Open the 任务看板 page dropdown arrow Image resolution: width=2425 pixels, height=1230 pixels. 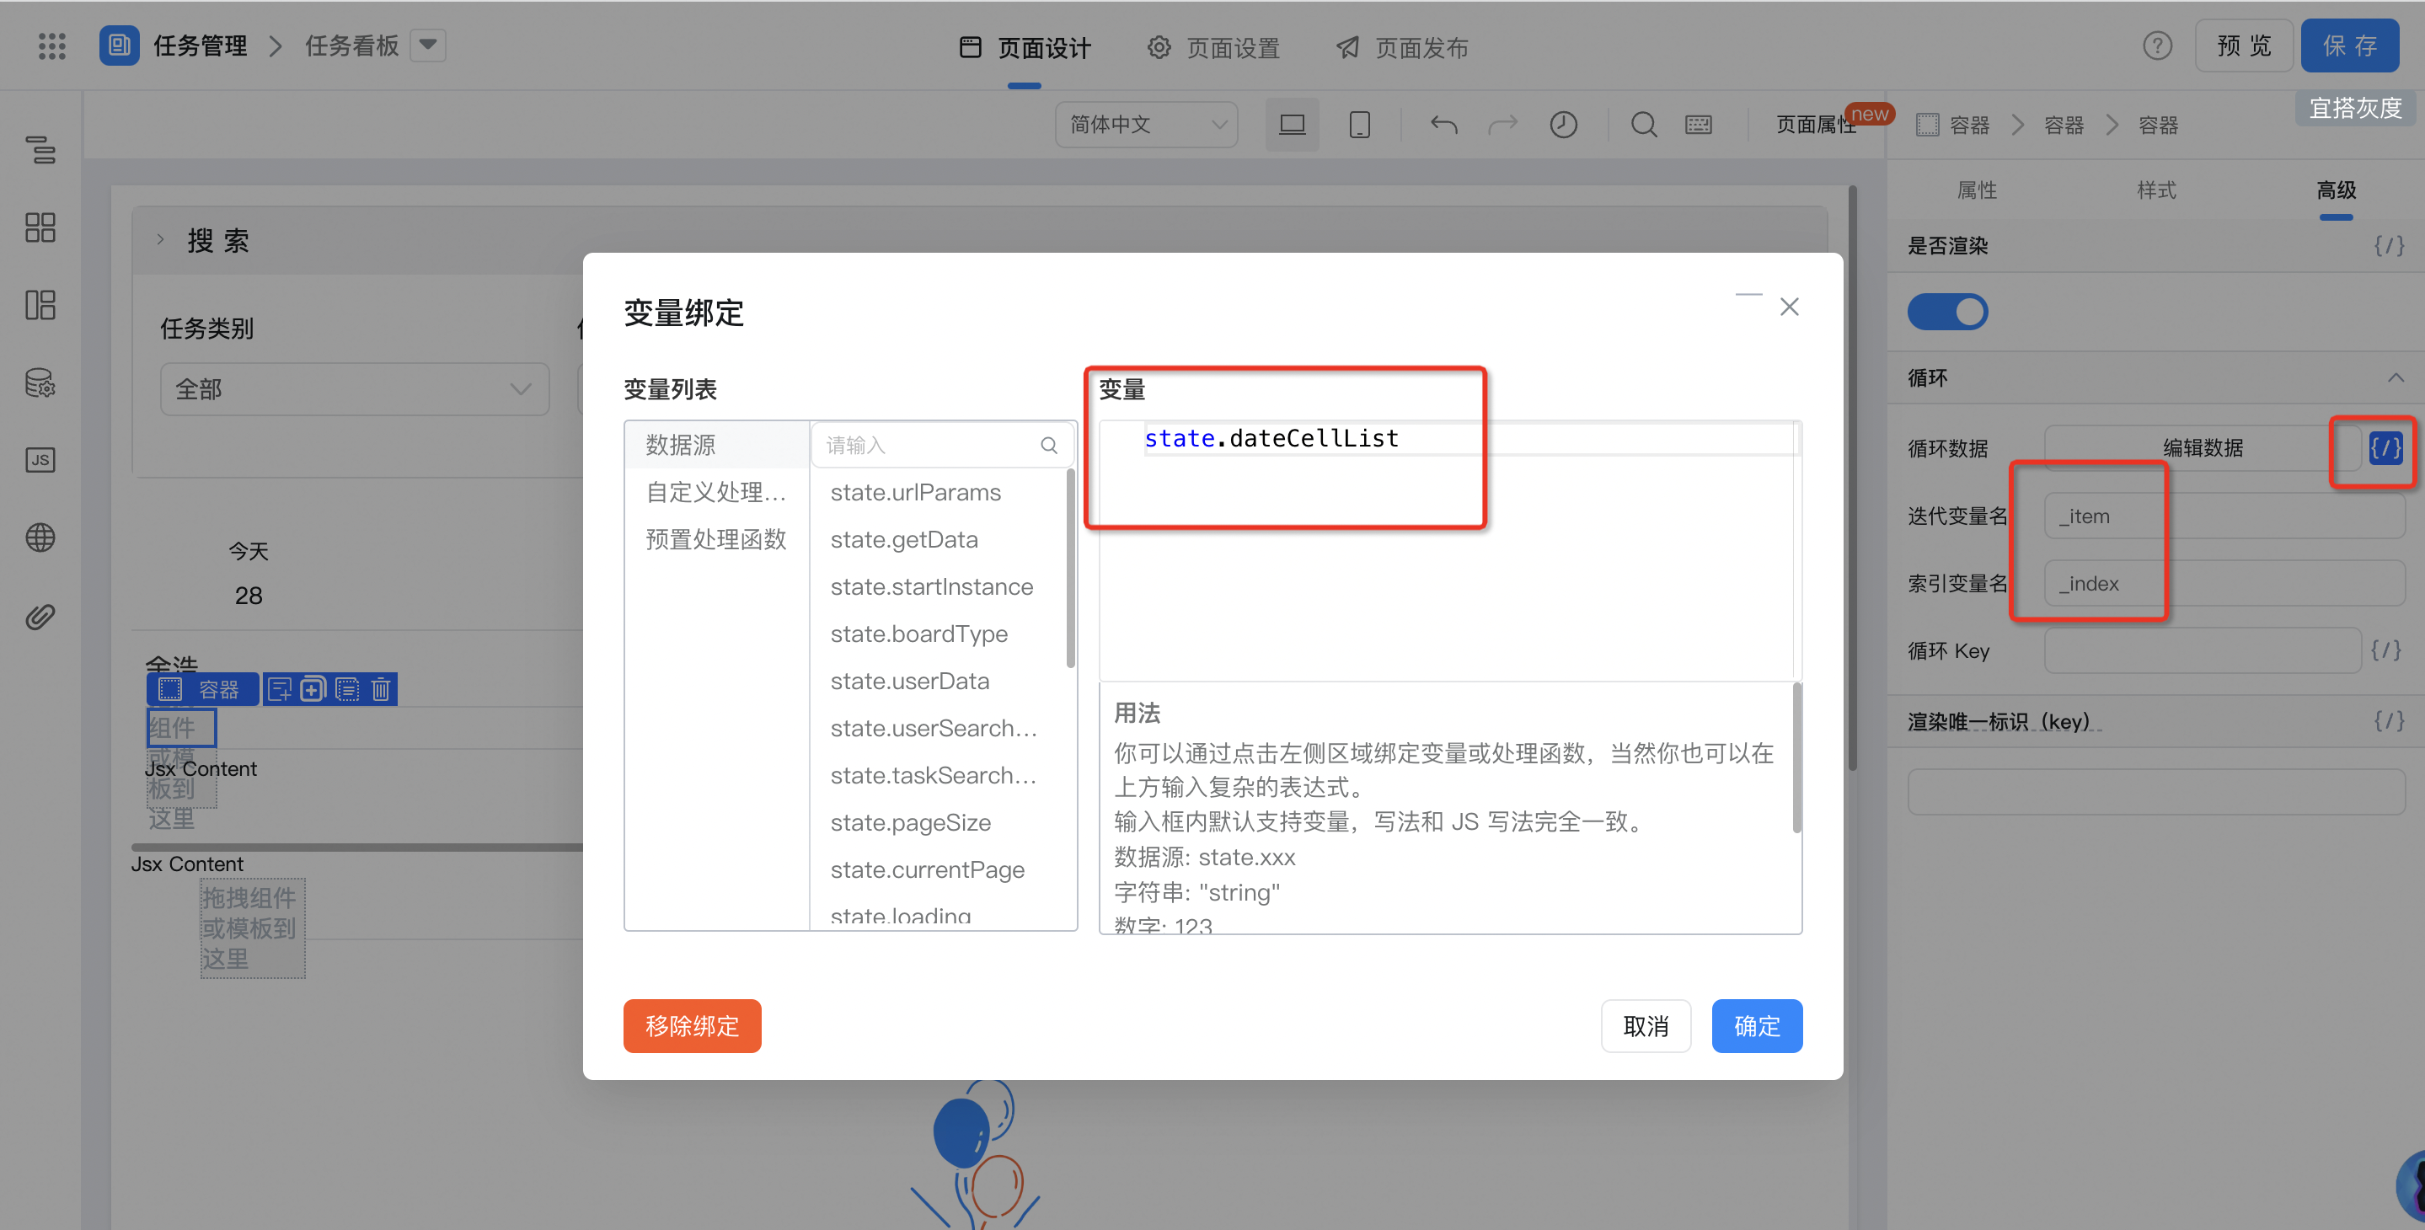point(427,45)
